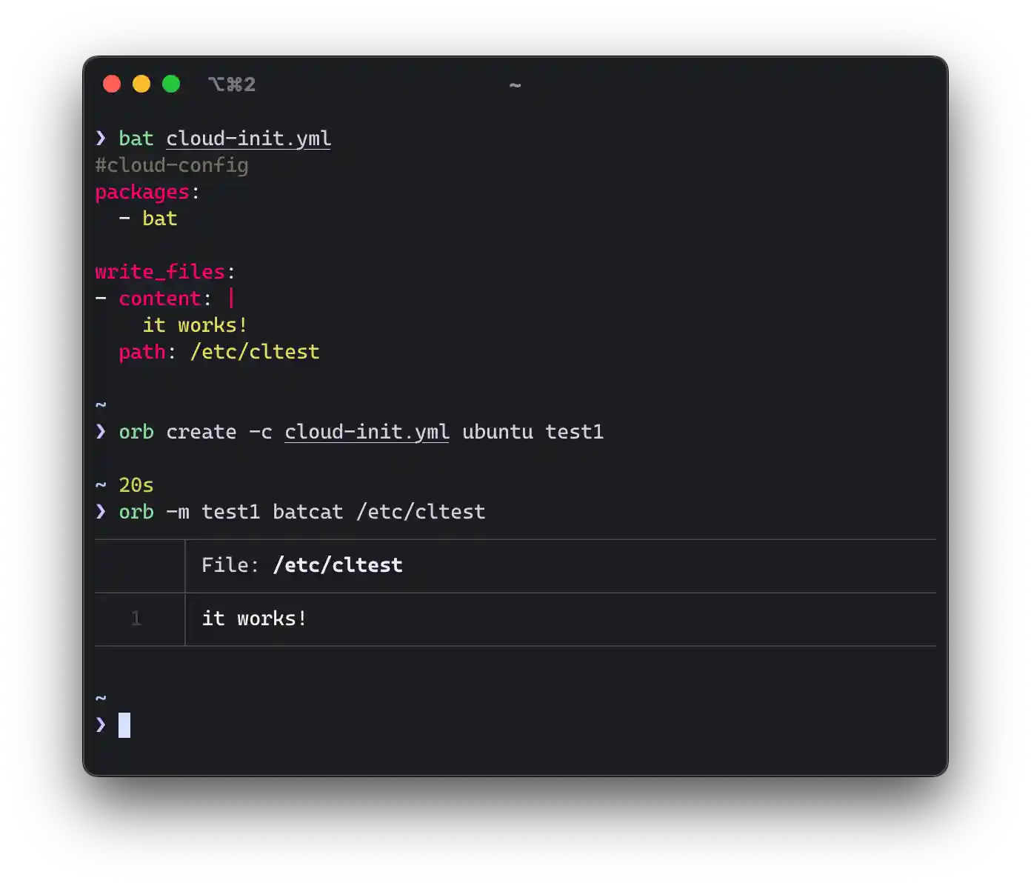The height and width of the screenshot is (886, 1031).
Task: Click the green fullscreen traffic light button
Action: [x=171, y=84]
